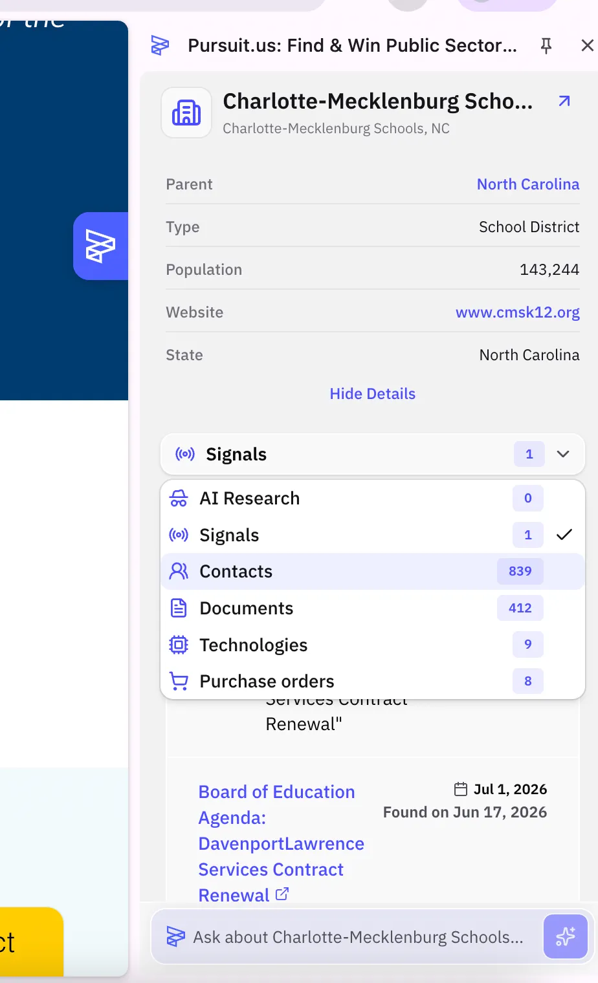Click the blue Pursuit floating tab on the page edge
This screenshot has width=598, height=983.
[101, 246]
